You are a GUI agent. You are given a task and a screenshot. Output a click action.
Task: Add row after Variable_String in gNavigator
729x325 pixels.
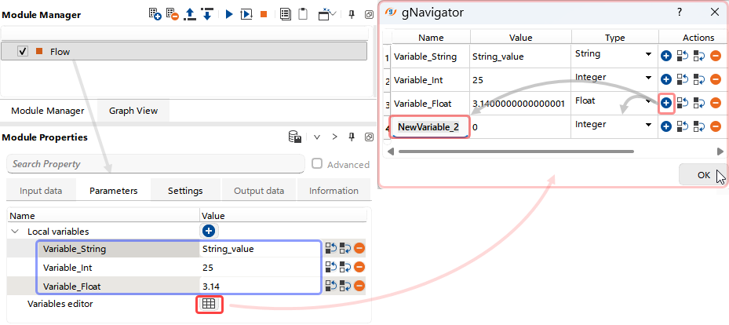(666, 57)
